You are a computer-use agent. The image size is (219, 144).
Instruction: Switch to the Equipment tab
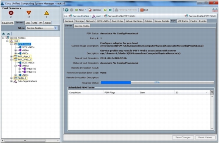[8, 23]
